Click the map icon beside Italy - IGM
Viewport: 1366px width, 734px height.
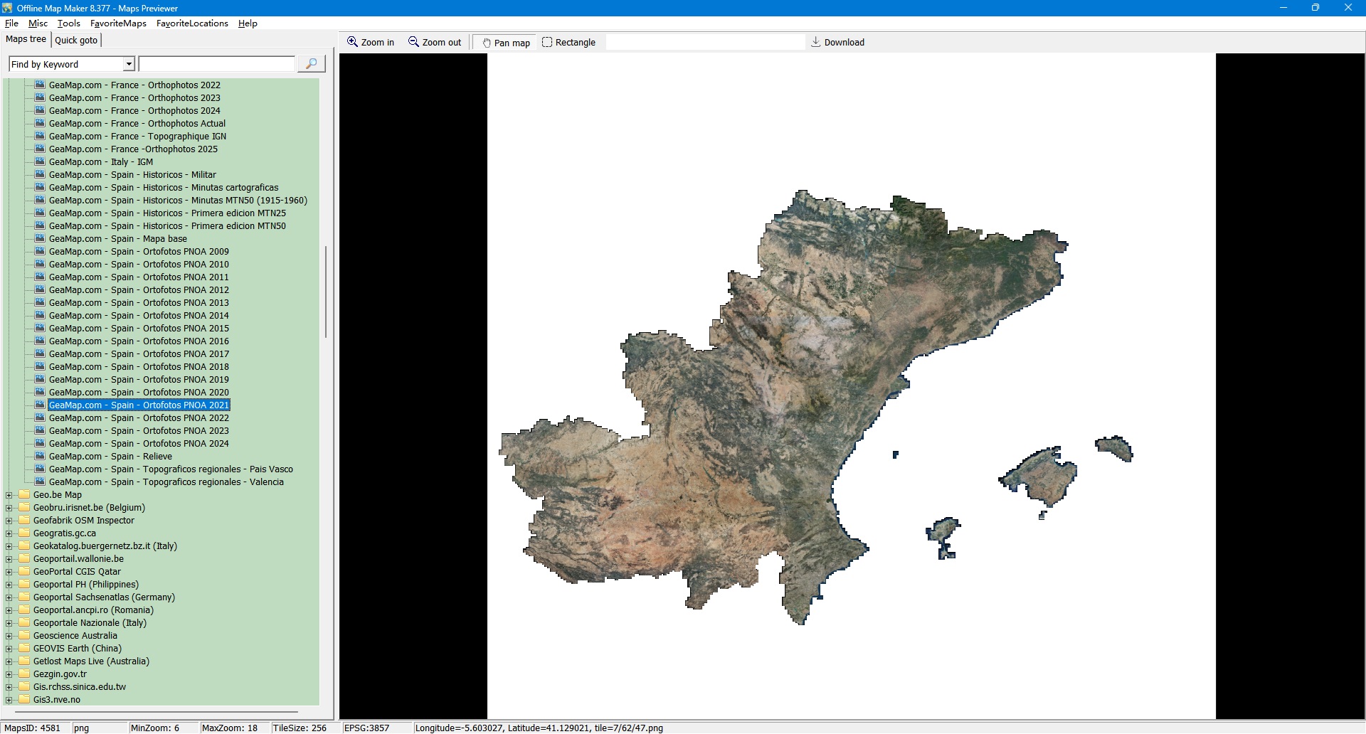pos(40,161)
